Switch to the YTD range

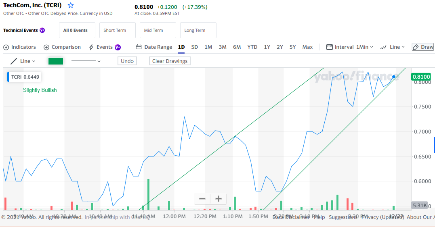tap(252, 47)
